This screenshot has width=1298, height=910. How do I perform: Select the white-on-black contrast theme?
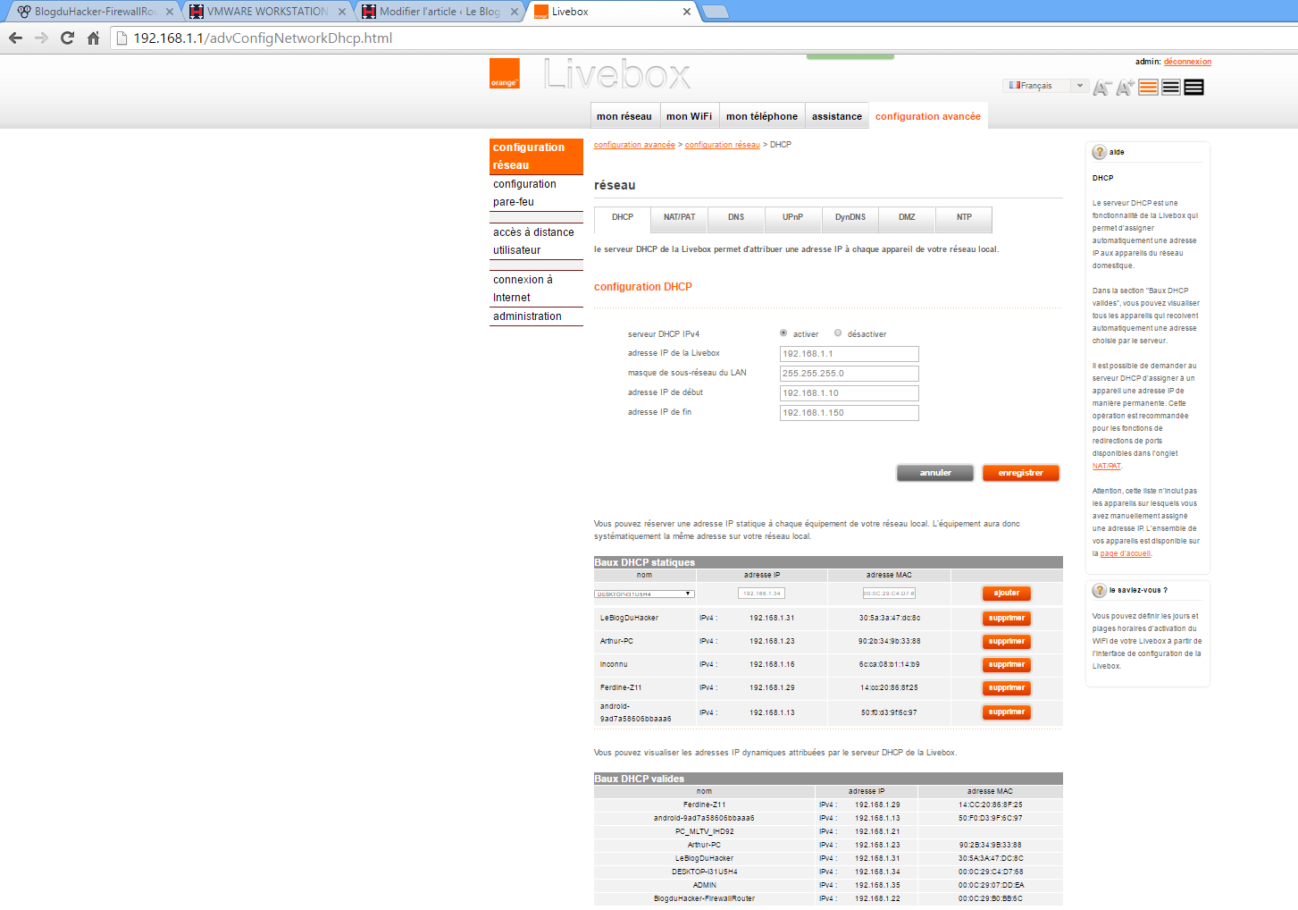point(1193,87)
